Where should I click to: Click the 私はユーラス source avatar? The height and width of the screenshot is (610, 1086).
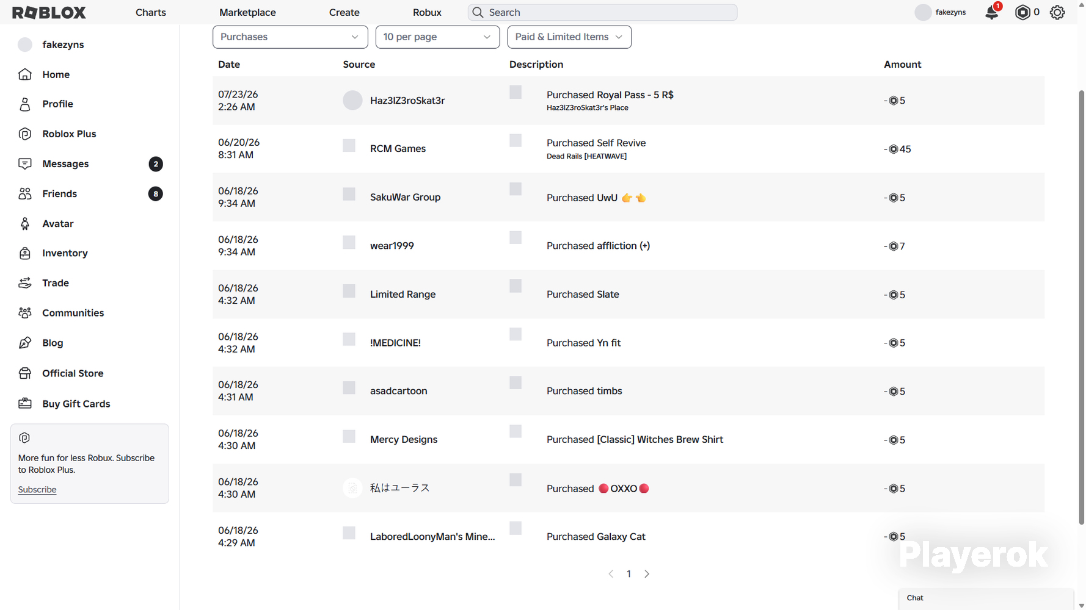click(x=352, y=488)
